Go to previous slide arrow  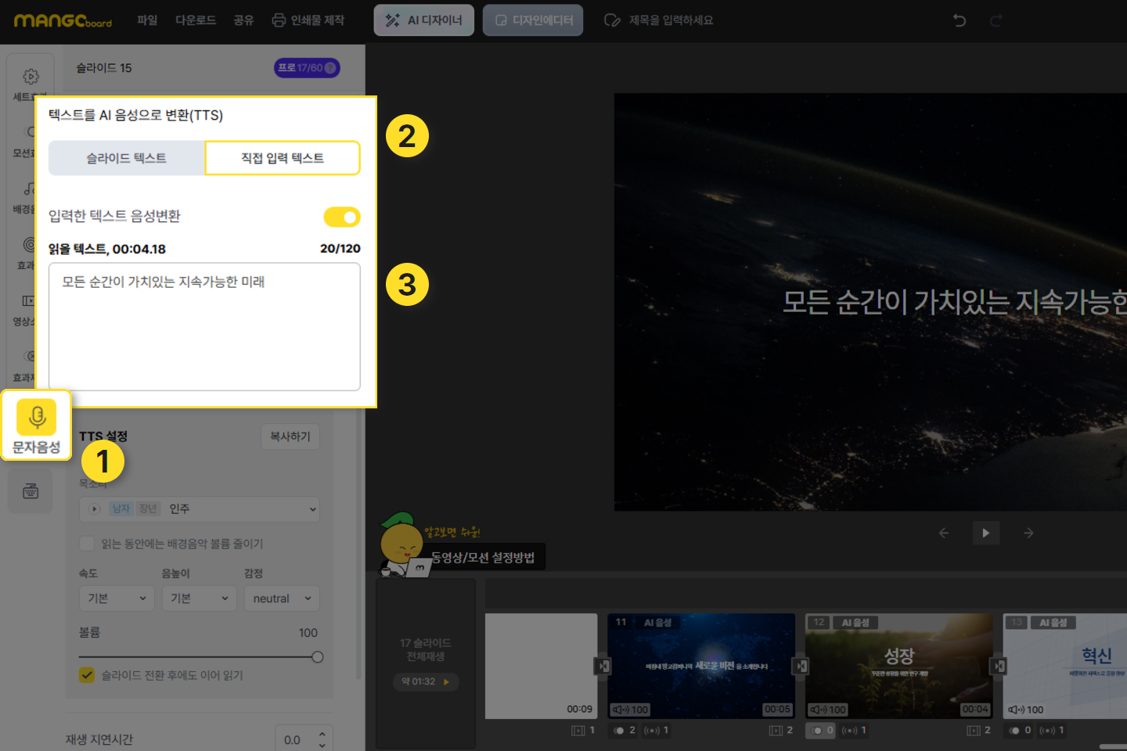(x=944, y=533)
